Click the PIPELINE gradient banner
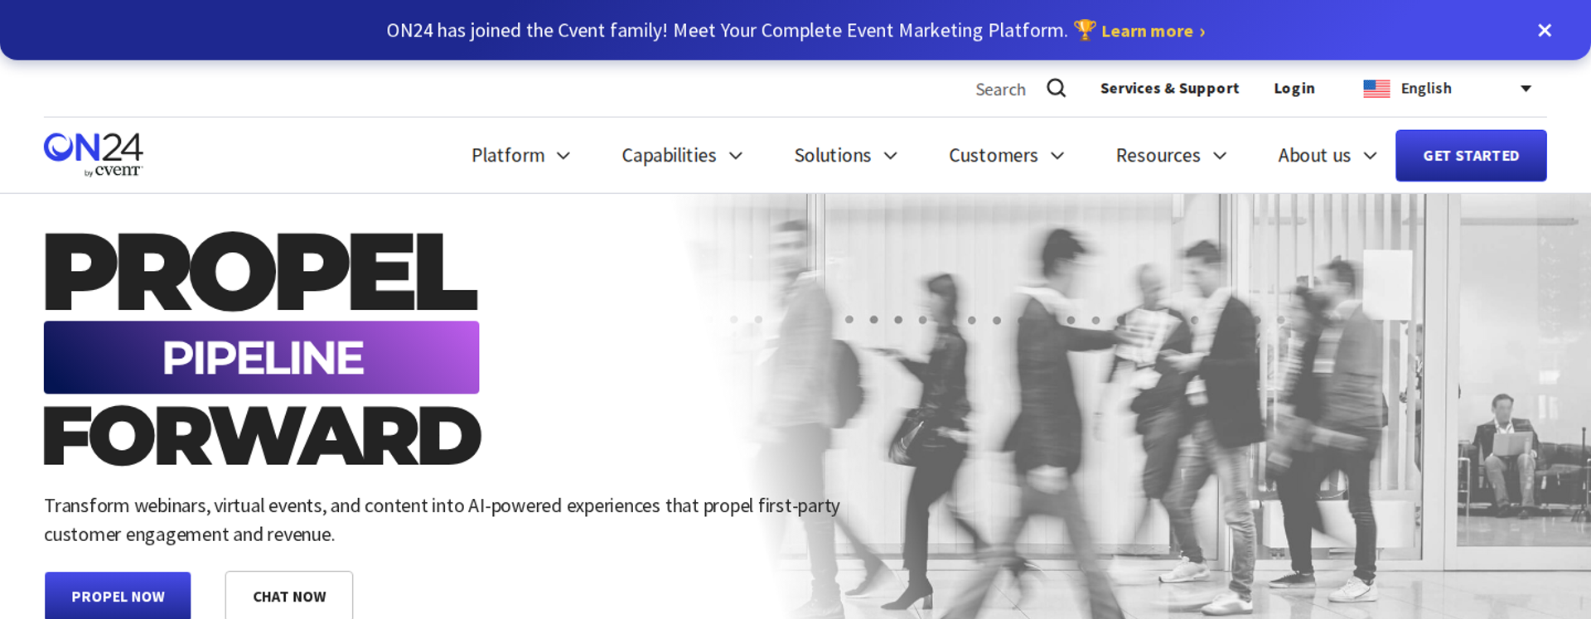This screenshot has height=619, width=1591. point(261,357)
